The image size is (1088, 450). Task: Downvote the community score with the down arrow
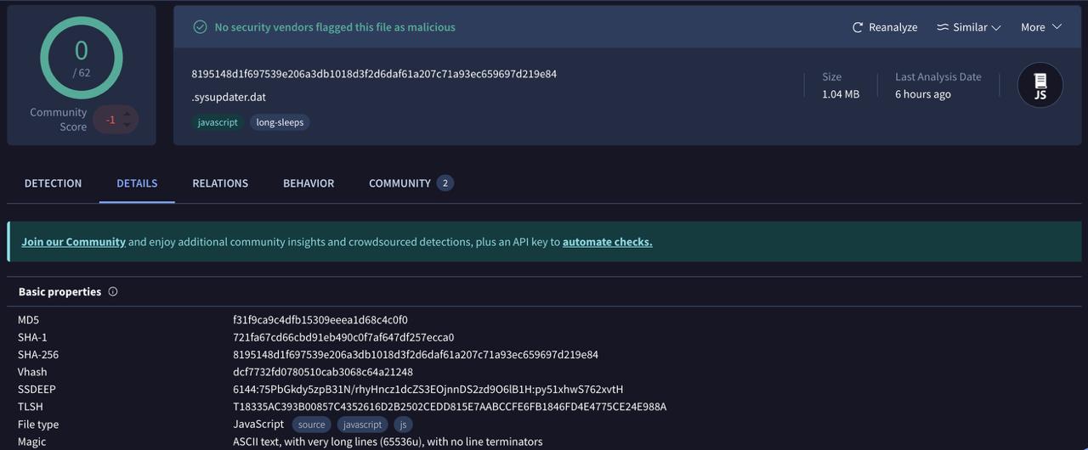click(127, 126)
